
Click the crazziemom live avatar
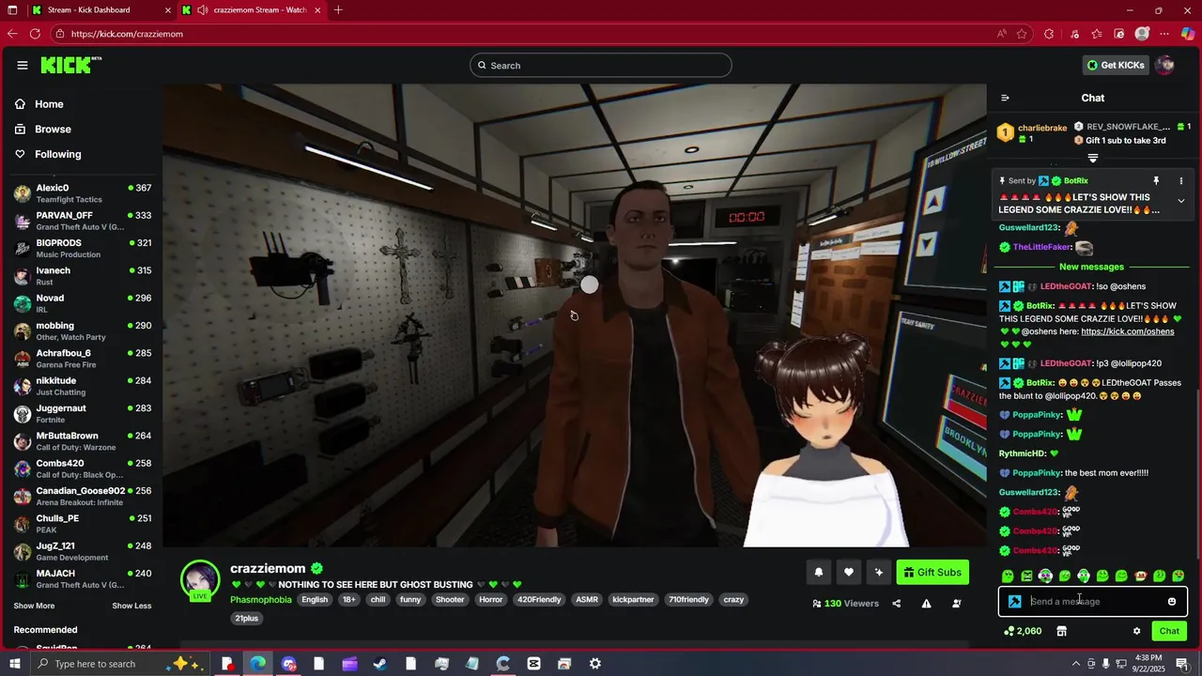200,580
